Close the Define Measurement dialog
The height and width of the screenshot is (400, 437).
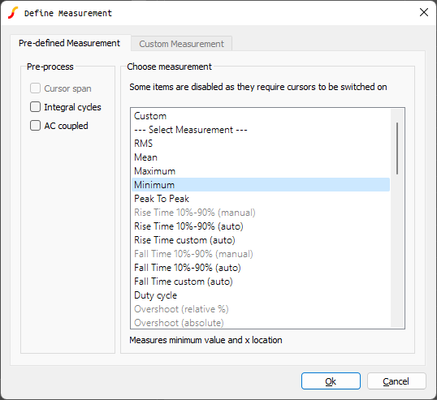pyautogui.click(x=424, y=12)
